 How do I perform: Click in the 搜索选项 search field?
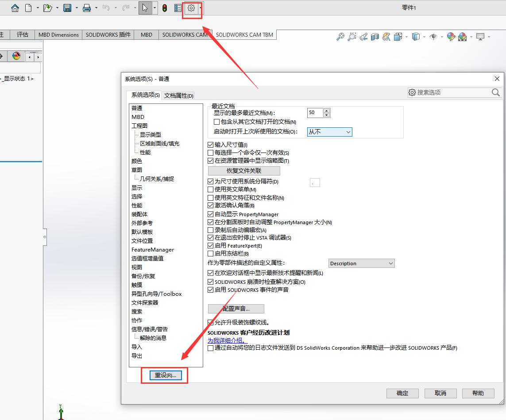452,92
